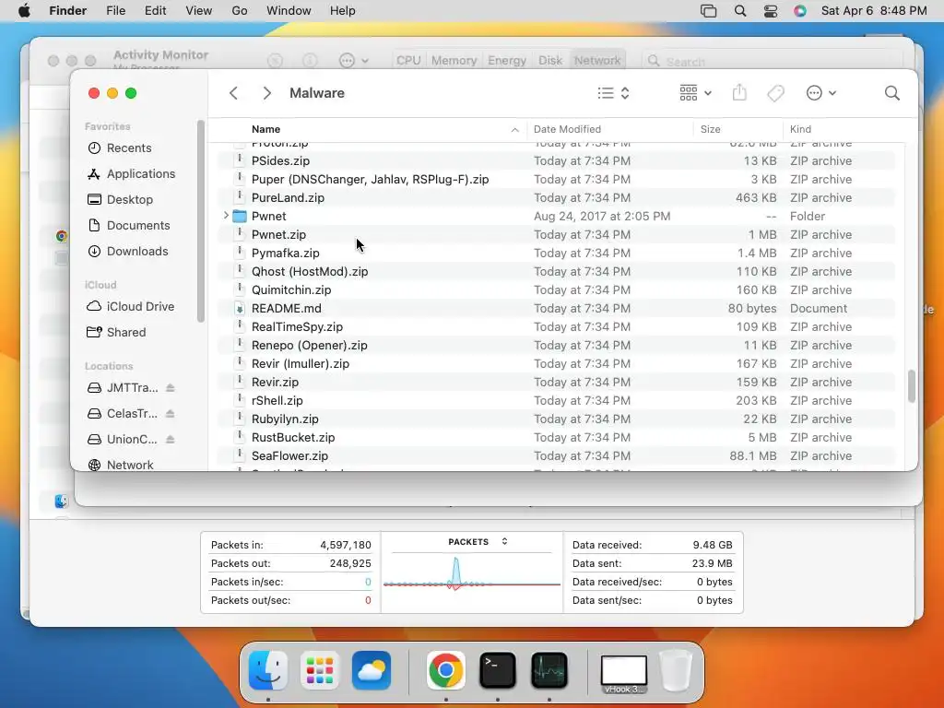944x708 pixels.
Task: Open Downloads in Finder sidebar
Action: click(x=127, y=252)
